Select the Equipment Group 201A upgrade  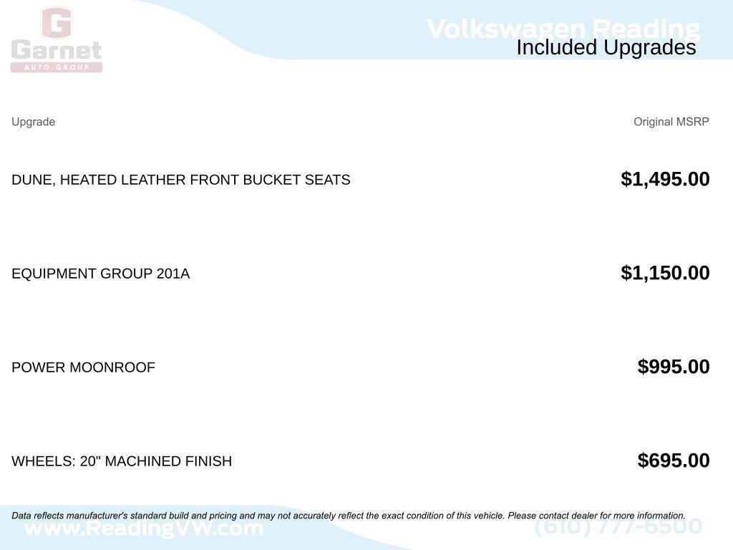pos(100,274)
